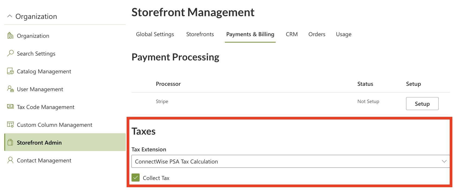Switch to the Storefronts tab
Screen dimensions: 454x191
point(200,34)
